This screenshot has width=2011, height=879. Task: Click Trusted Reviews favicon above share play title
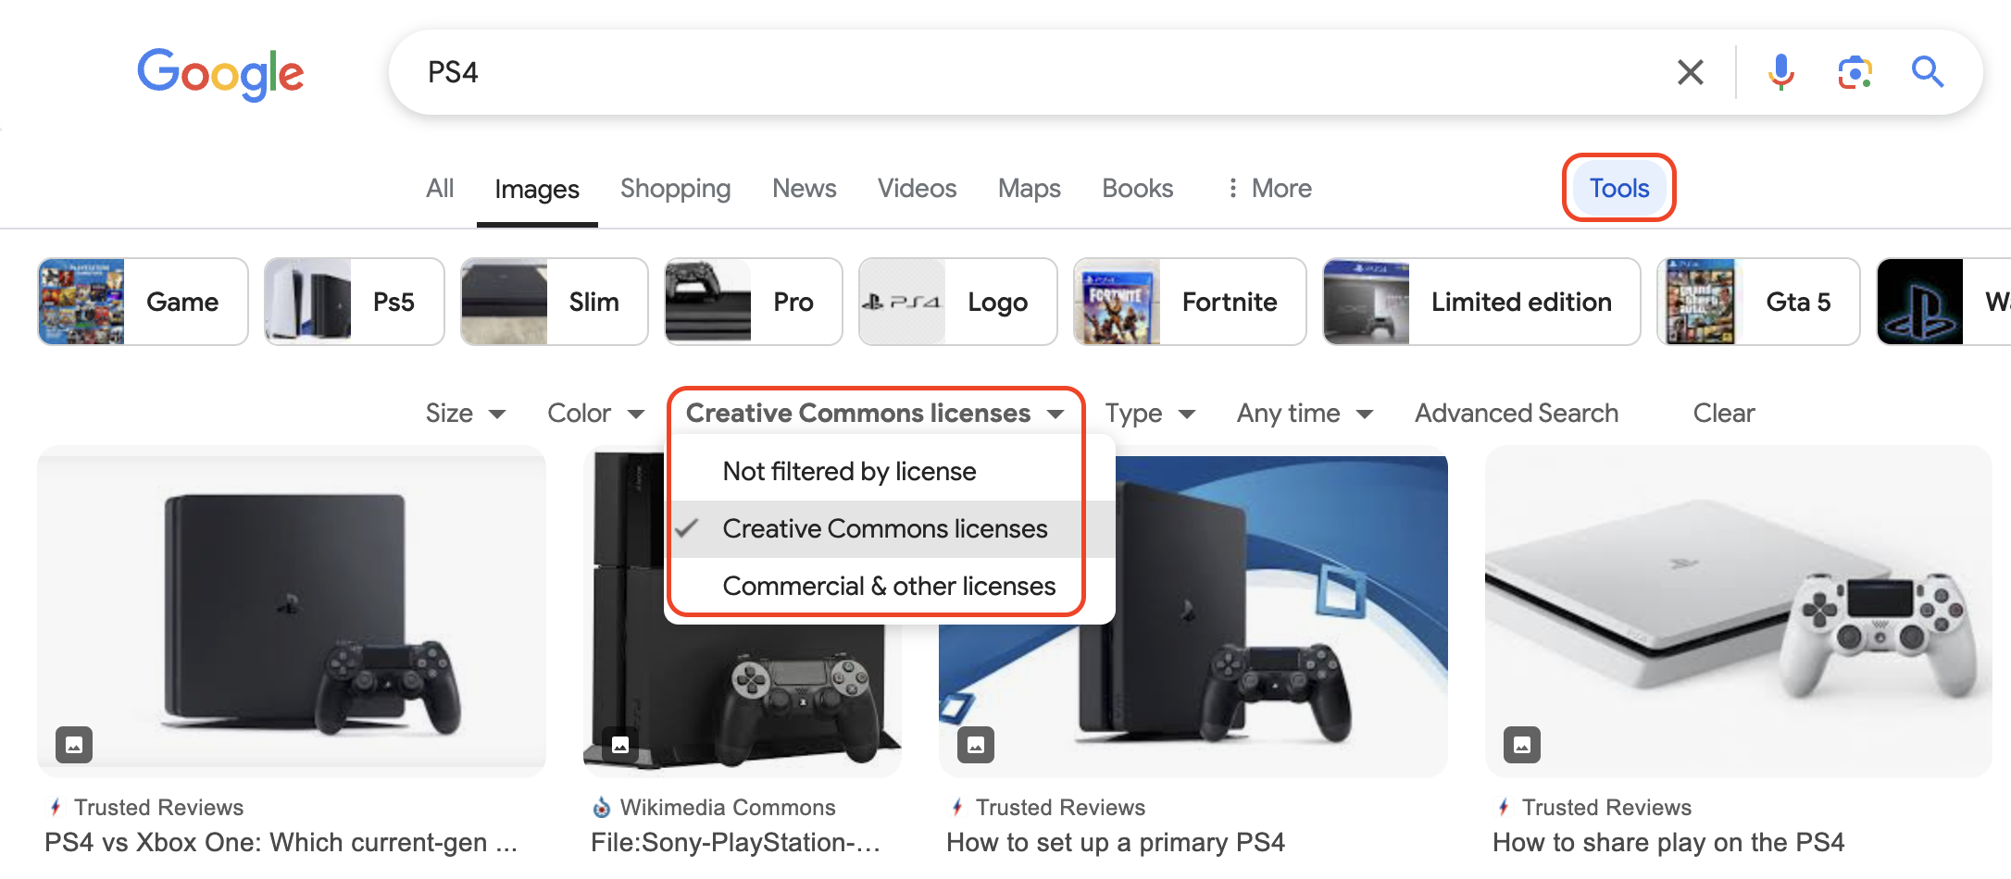click(1504, 807)
